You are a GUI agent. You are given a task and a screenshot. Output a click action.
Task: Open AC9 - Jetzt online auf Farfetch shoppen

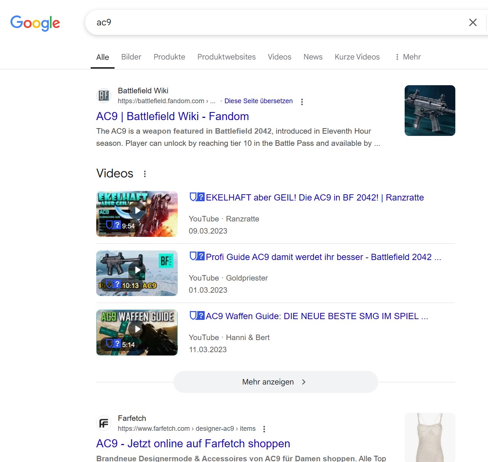click(193, 444)
